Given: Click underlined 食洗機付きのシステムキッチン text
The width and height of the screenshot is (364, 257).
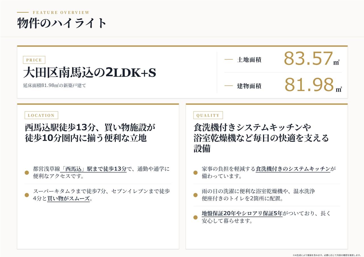Looking at the screenshot, I should coord(293,169).
